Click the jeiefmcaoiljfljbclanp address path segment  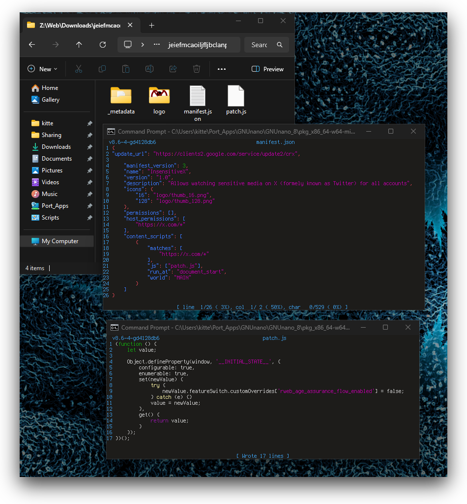click(x=197, y=45)
